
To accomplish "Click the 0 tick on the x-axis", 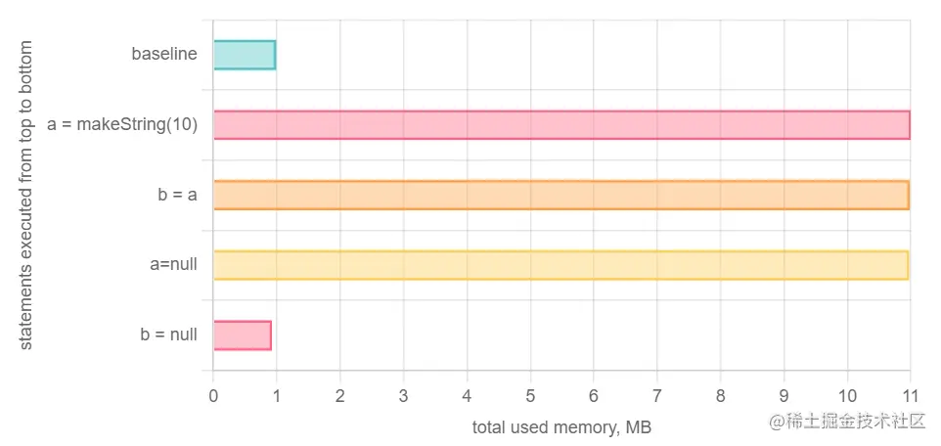I will 213,396.
